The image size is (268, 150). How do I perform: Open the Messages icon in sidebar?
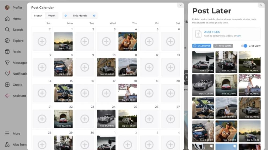7,63
